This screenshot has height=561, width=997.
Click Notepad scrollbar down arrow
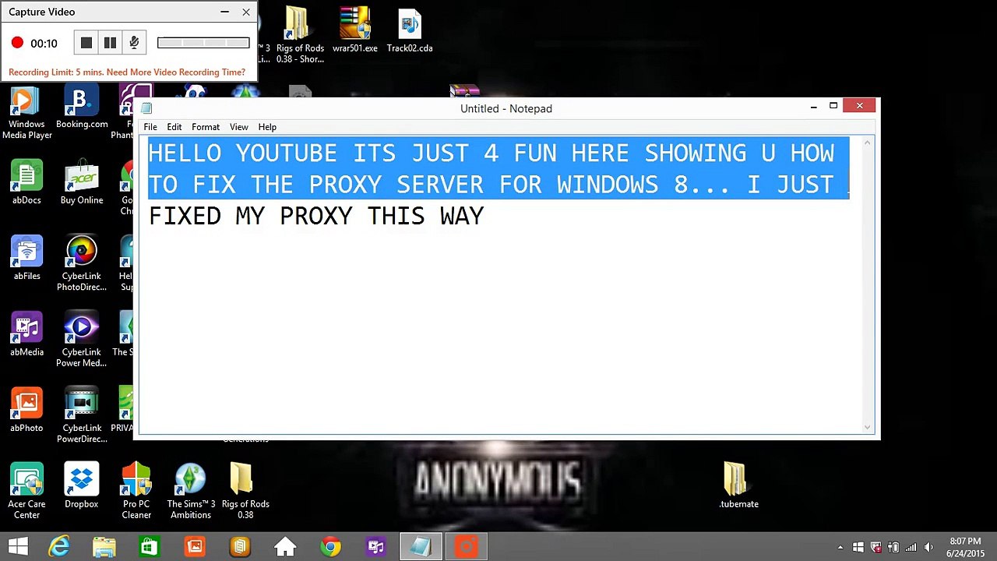868,427
